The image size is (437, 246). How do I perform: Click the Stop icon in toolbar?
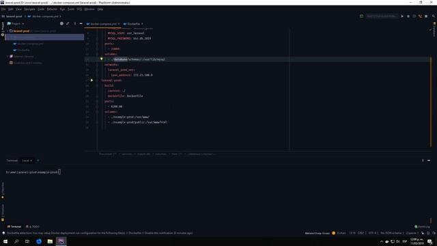pos(426,16)
